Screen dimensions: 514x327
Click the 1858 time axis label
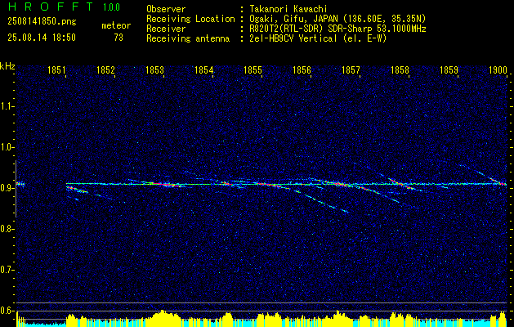click(x=400, y=70)
